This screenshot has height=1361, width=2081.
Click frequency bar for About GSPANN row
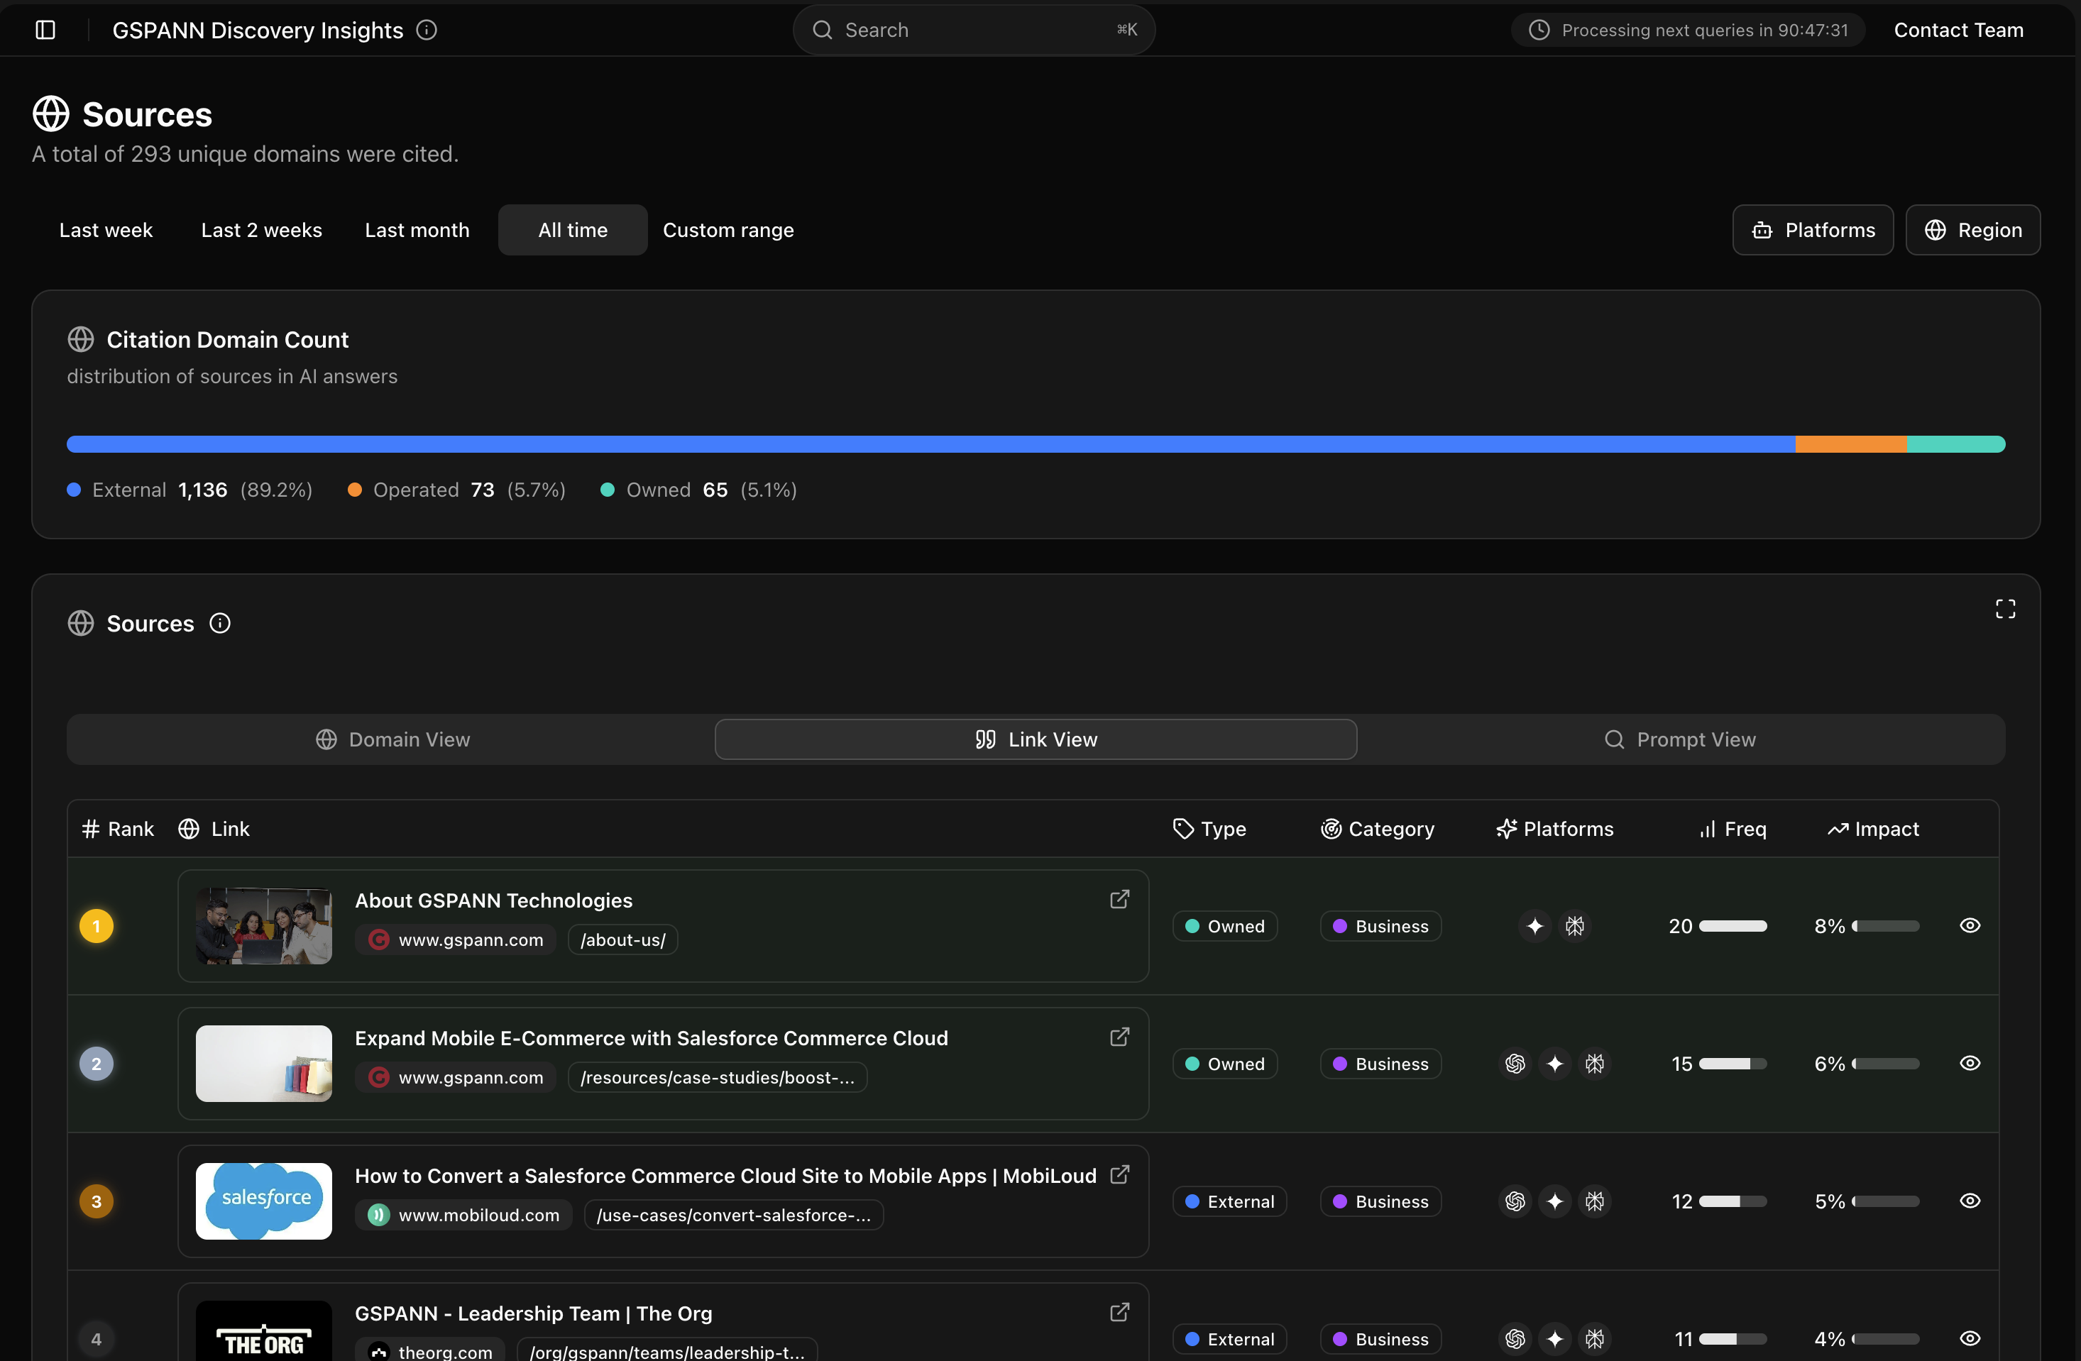click(x=1732, y=926)
